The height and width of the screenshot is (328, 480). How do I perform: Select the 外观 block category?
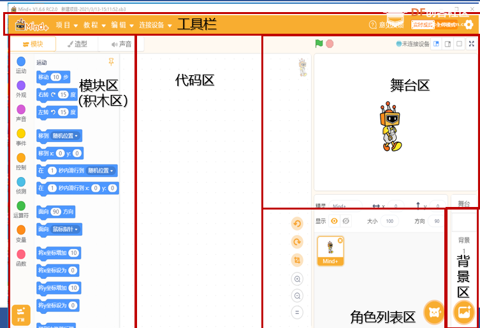[x=21, y=89]
